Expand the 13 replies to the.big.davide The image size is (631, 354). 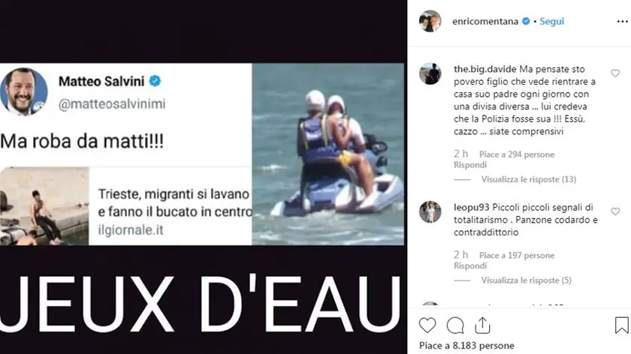pyautogui.click(x=528, y=179)
